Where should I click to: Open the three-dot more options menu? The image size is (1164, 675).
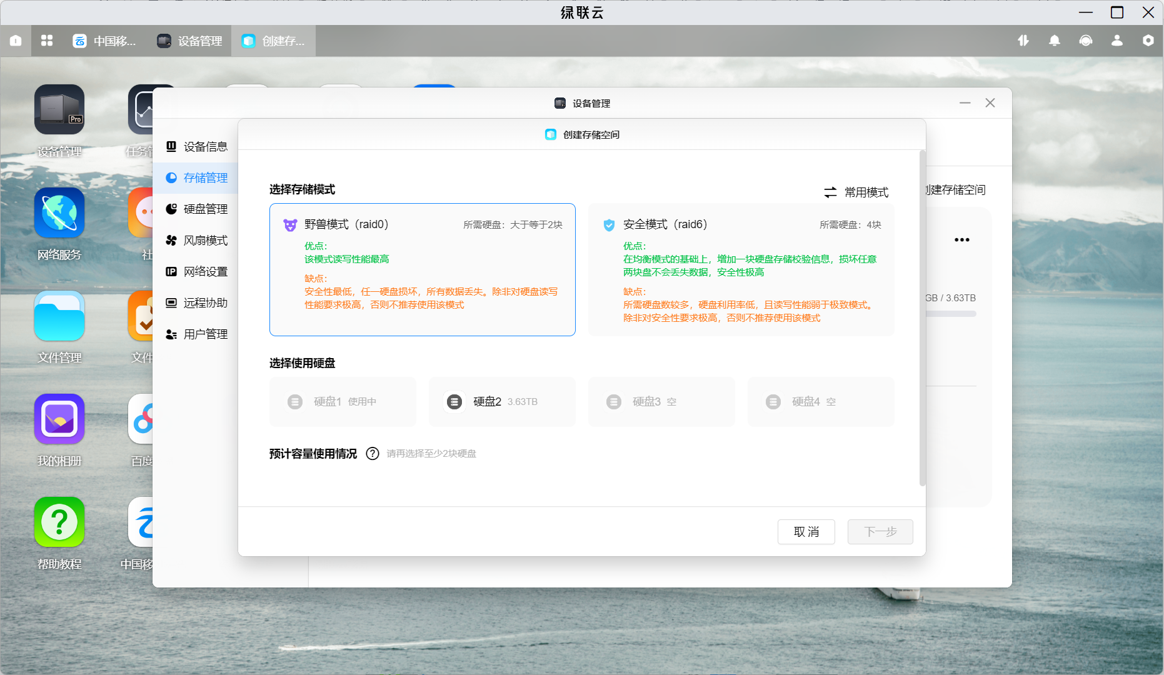pyautogui.click(x=961, y=240)
